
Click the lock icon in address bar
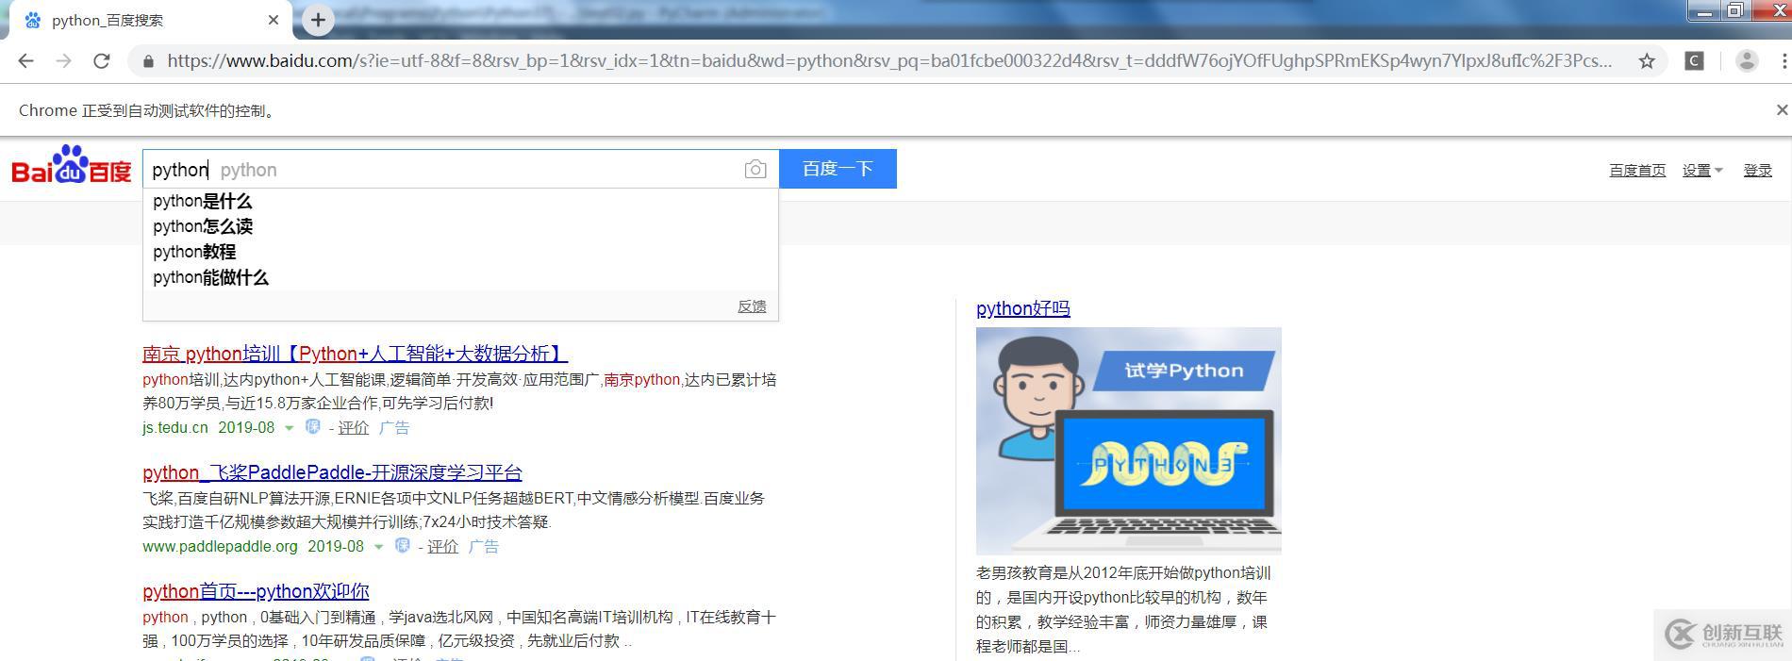click(x=148, y=61)
